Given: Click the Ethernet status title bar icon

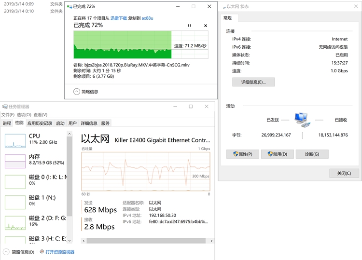Looking at the screenshot, I should [x=224, y=7].
